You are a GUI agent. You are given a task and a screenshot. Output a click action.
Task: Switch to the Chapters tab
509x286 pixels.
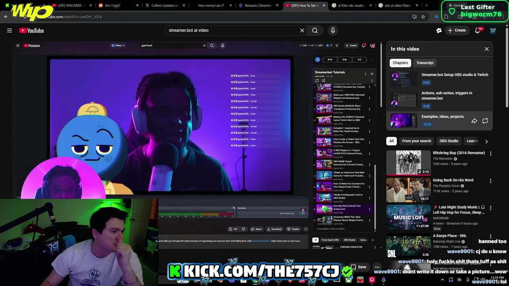400,63
